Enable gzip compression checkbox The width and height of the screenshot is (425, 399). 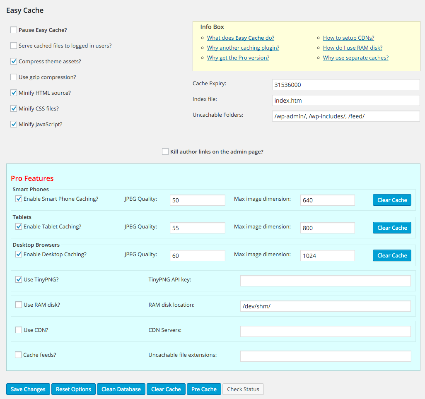click(14, 77)
